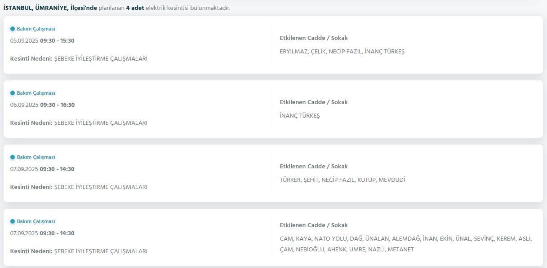Click the İSTANBUL, ÜMRANİYE heading text
The image size is (547, 268).
click(x=50, y=8)
